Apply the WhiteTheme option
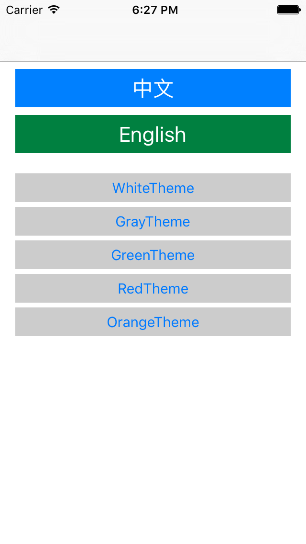This screenshot has height=544, width=306. (153, 188)
